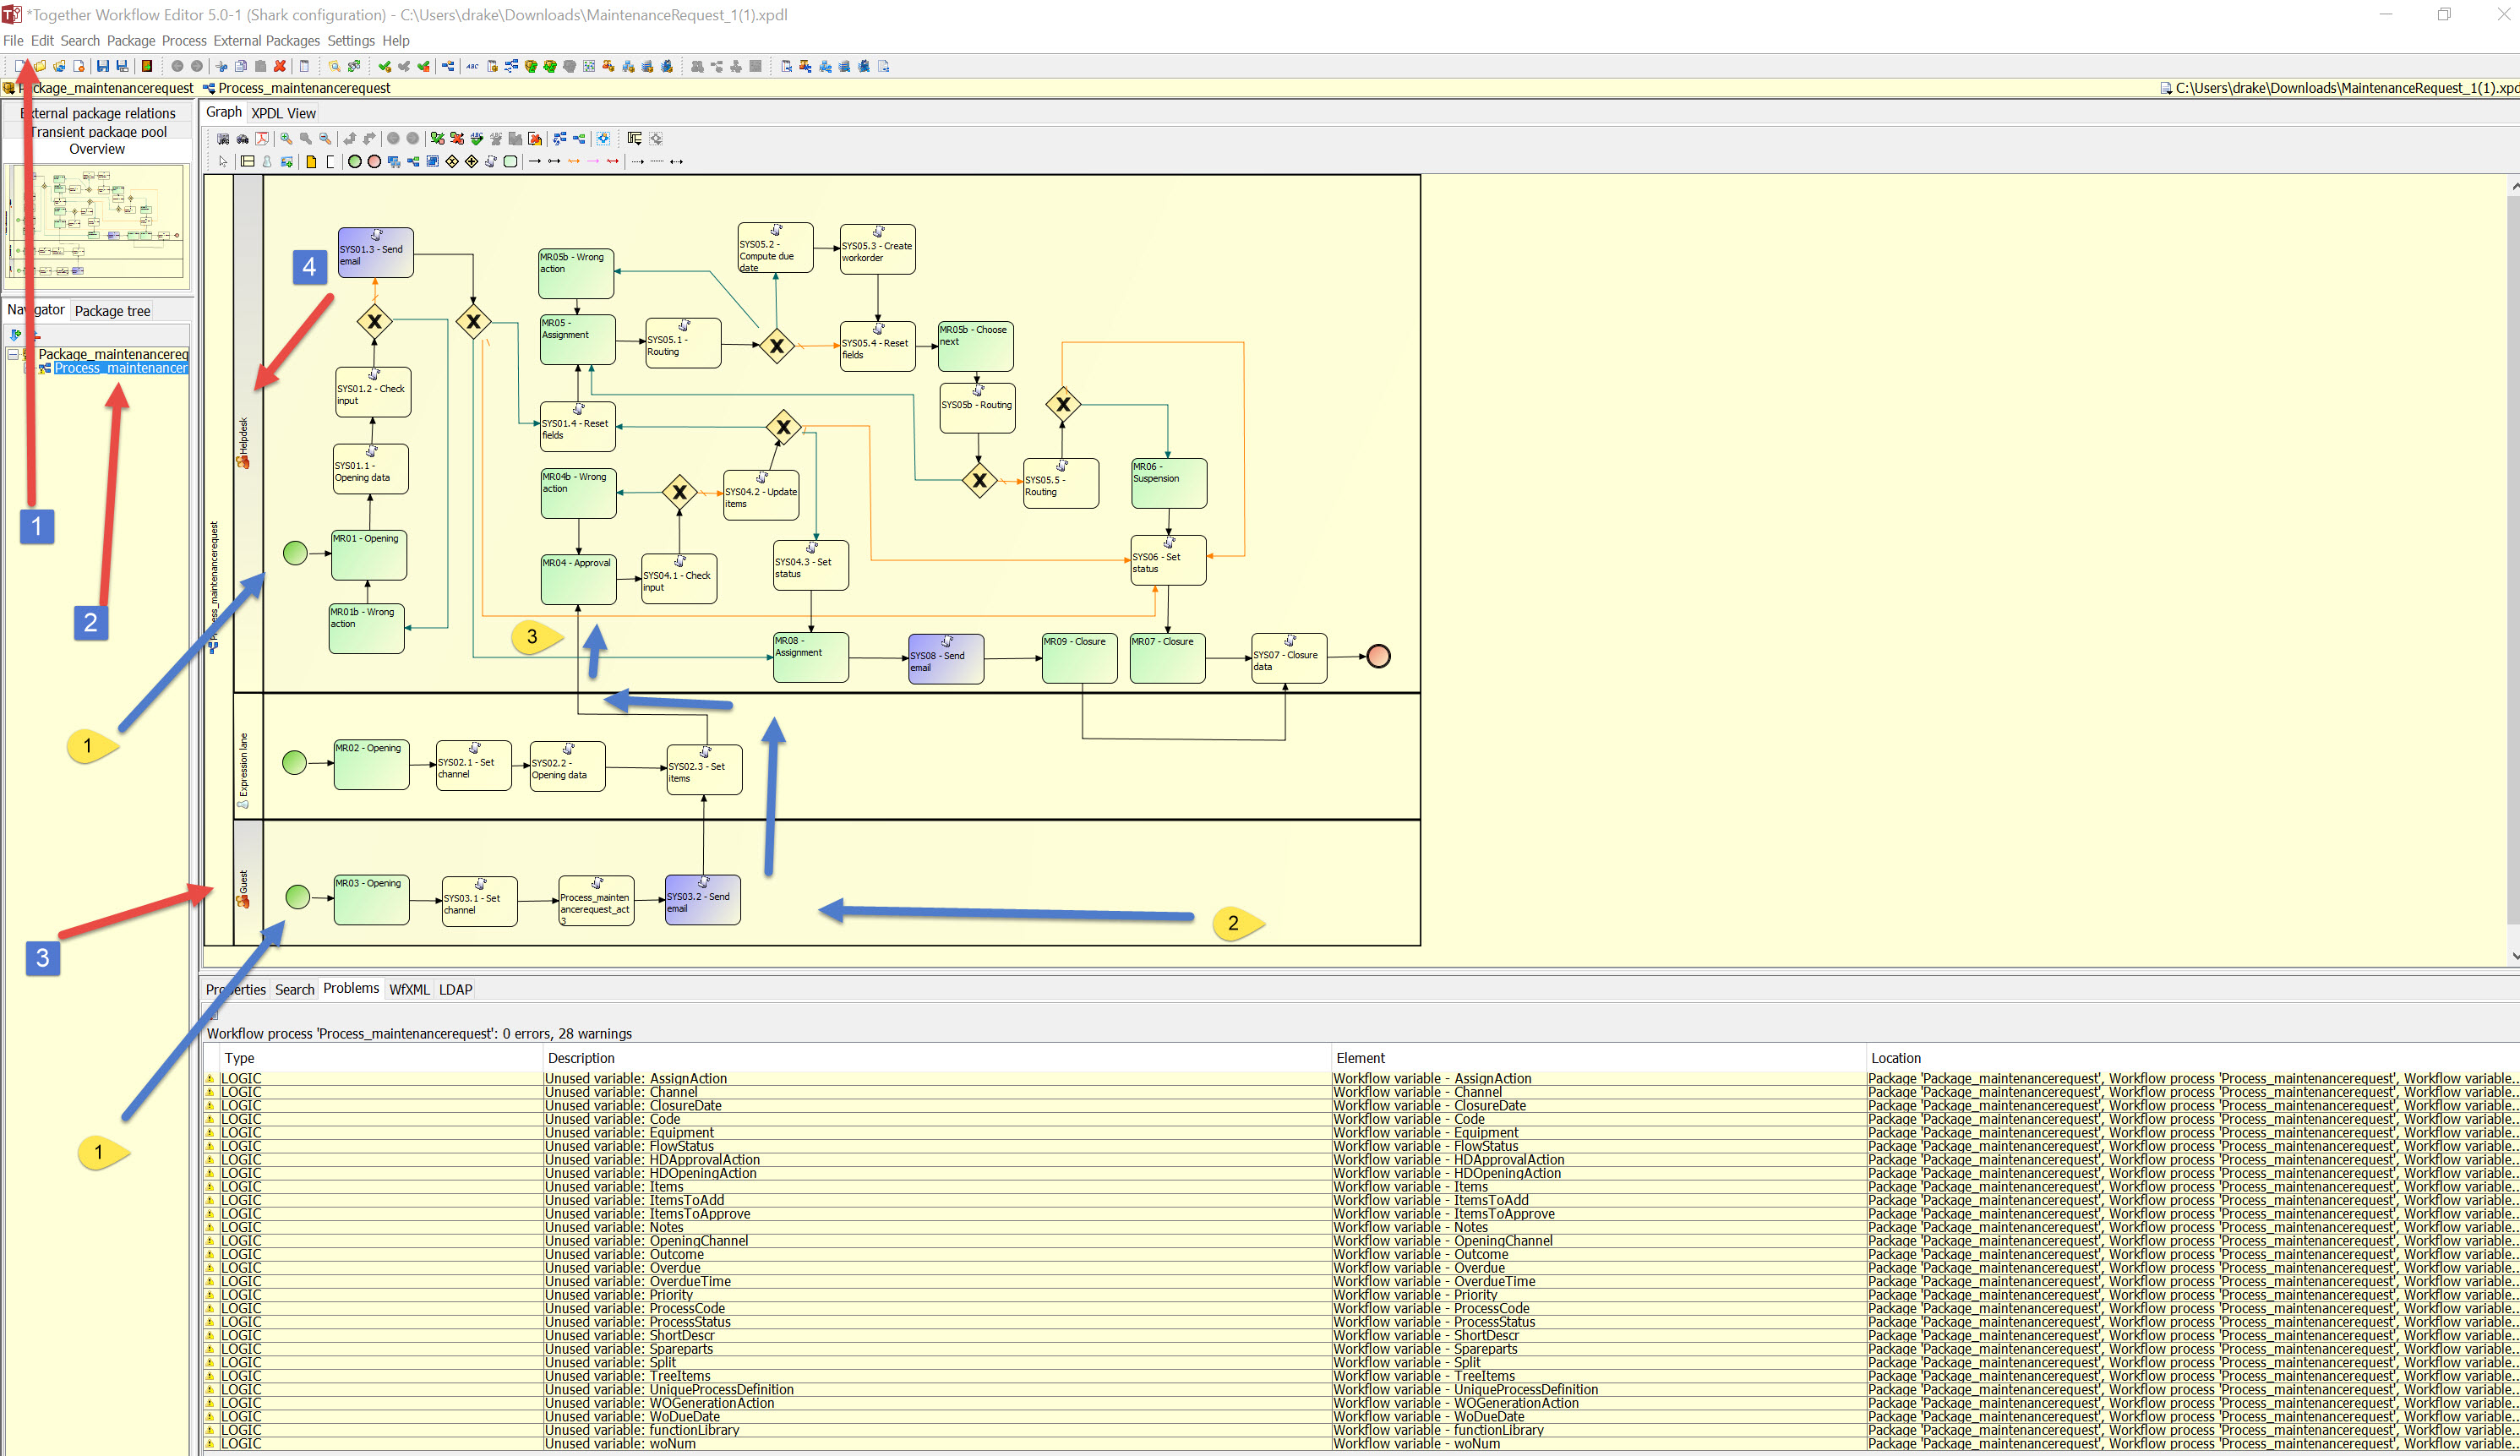The height and width of the screenshot is (1456, 2520).
Task: Switch to the XPDL View tab
Action: 283,113
